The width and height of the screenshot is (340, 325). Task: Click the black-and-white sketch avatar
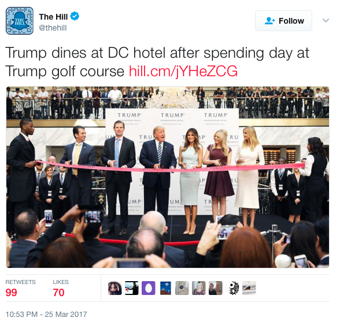pos(232,288)
